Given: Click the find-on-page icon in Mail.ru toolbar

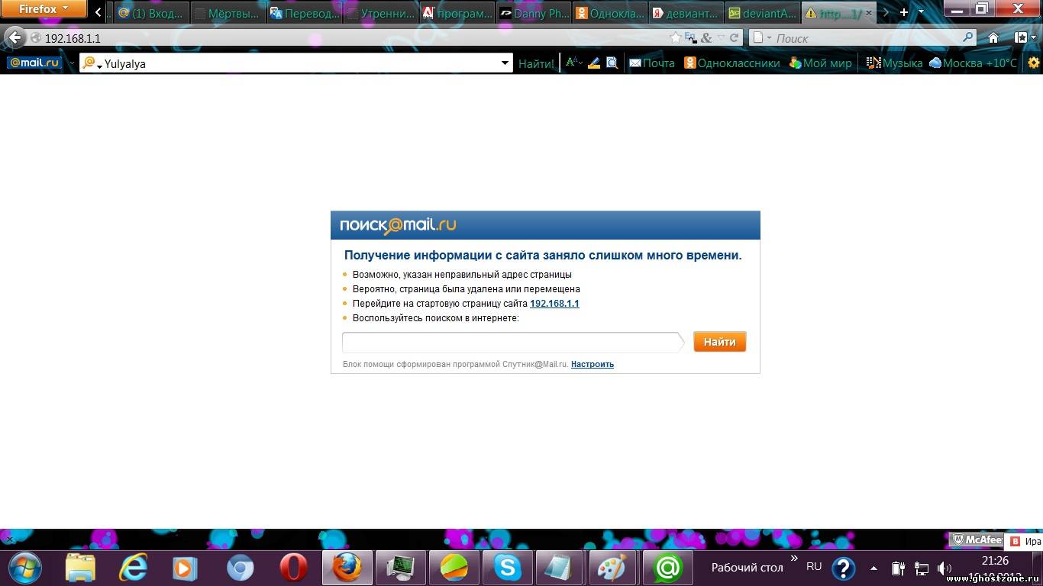Looking at the screenshot, I should pos(612,63).
